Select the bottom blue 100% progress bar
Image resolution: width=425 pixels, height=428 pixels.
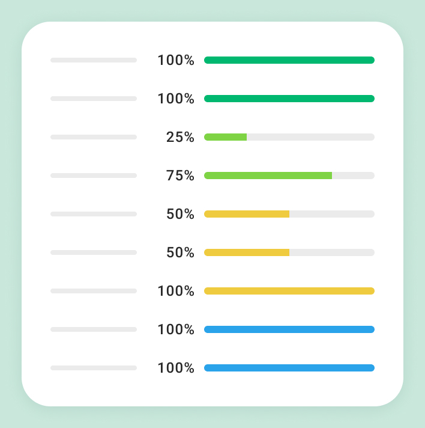coord(289,368)
